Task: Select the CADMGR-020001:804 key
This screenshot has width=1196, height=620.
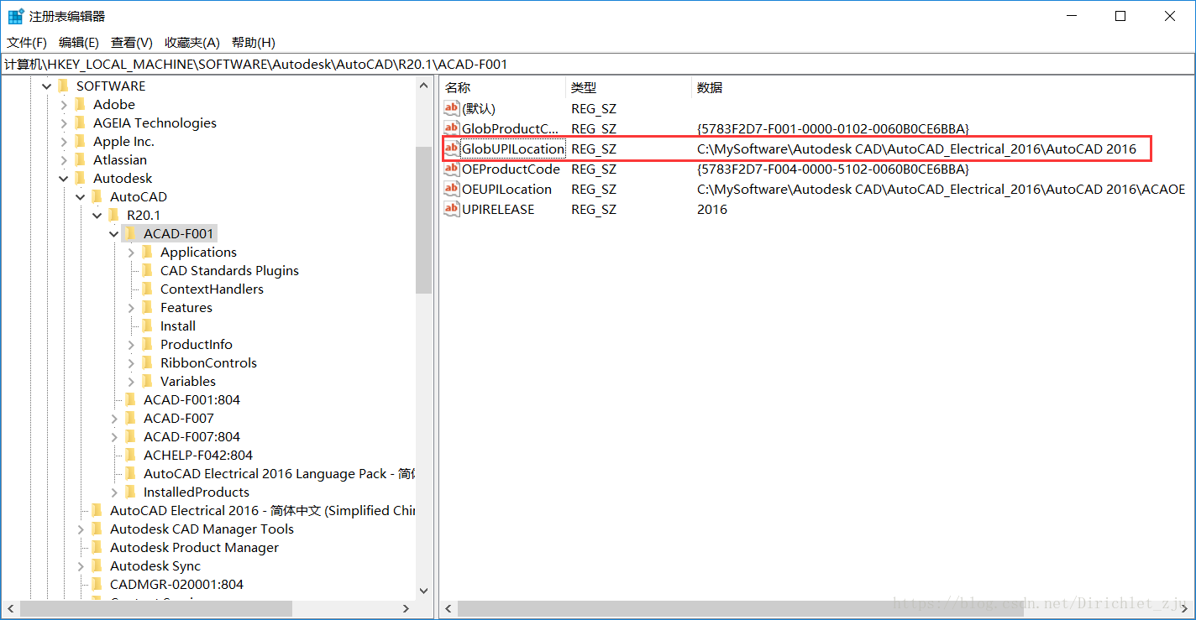Action: 176,584
